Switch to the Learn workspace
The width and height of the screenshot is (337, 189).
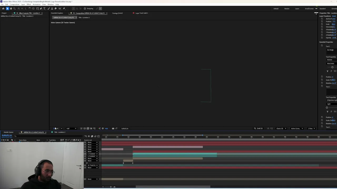click(x=297, y=9)
